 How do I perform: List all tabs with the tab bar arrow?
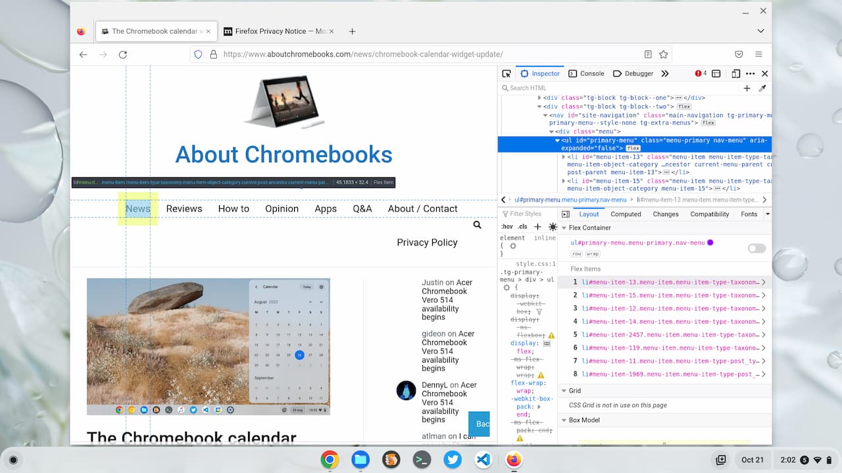[760, 31]
